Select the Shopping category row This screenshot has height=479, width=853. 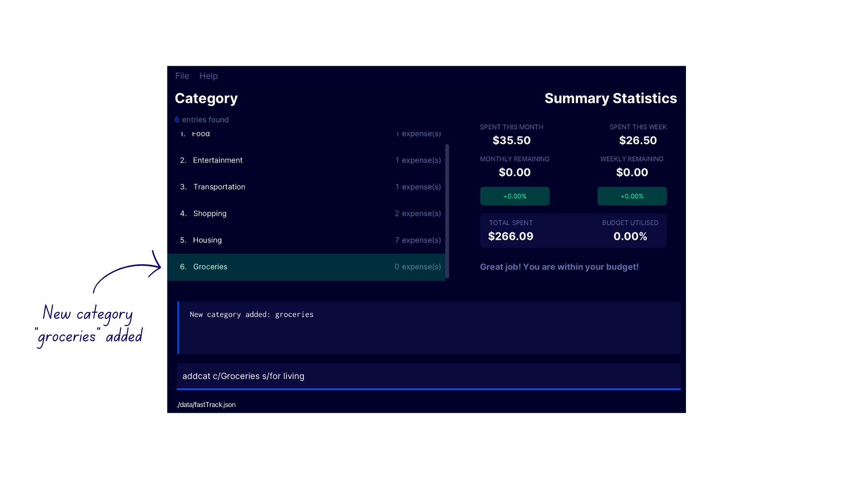(x=306, y=213)
